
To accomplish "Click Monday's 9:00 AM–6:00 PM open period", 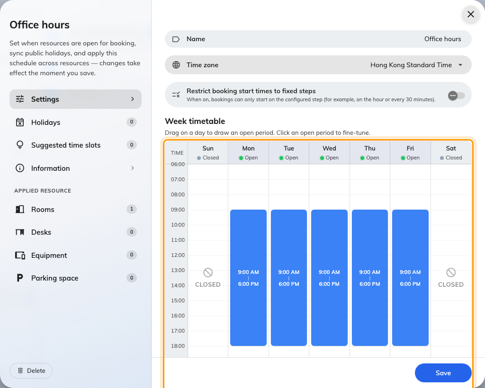I will pos(248,278).
